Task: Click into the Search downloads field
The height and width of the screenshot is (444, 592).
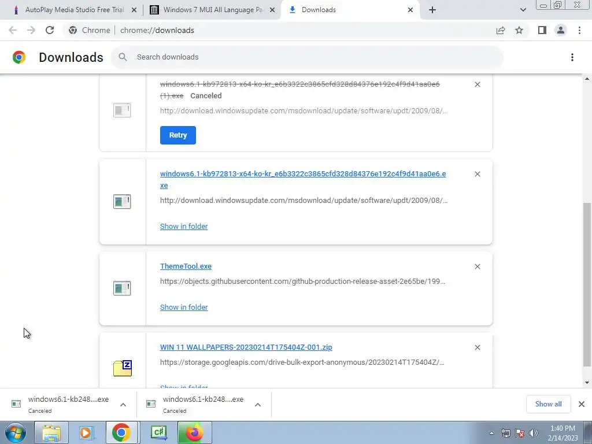Action: [306, 57]
